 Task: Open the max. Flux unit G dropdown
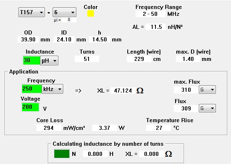click(x=207, y=90)
